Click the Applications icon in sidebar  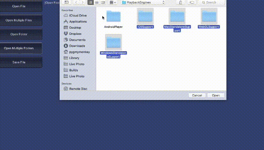[x=66, y=21]
